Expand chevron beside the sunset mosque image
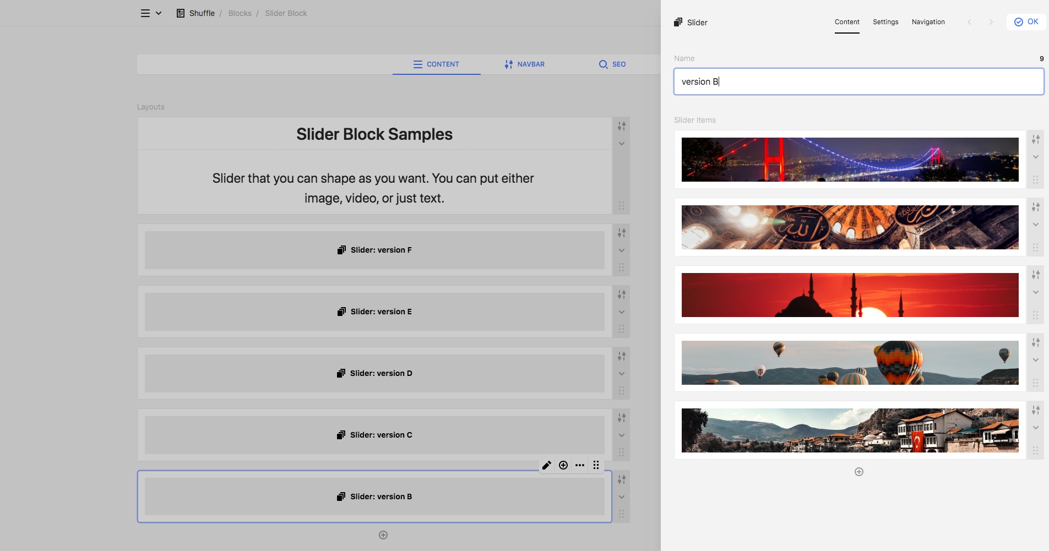1049x551 pixels. pos(1035,292)
